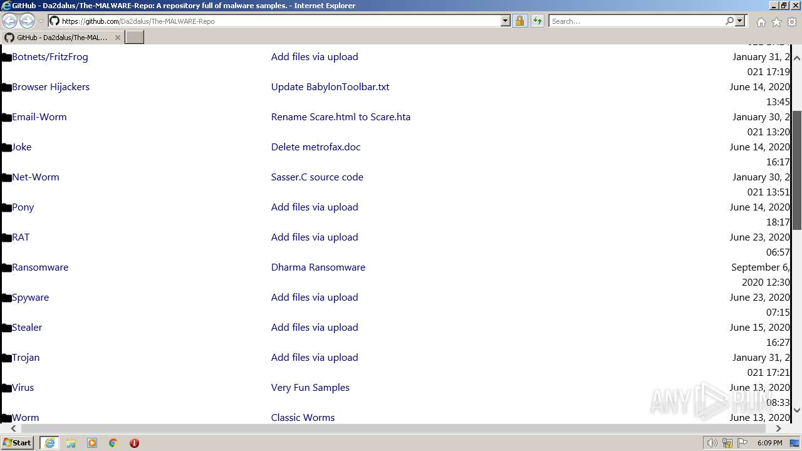The image size is (802, 451).
Task: Click the Forward navigation arrow
Action: (x=27, y=21)
